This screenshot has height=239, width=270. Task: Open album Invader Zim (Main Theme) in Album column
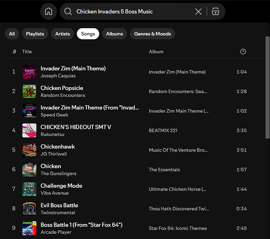177,72
